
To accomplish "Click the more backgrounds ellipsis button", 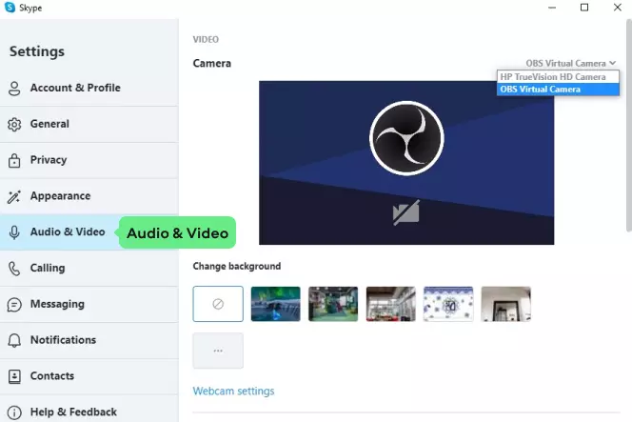I will point(218,351).
